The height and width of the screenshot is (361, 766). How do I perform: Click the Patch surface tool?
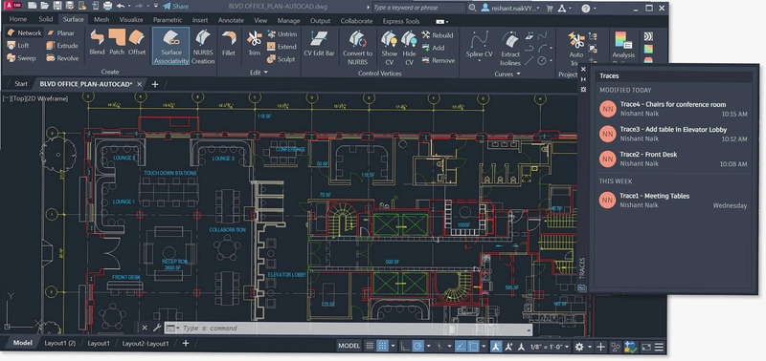pos(117,42)
